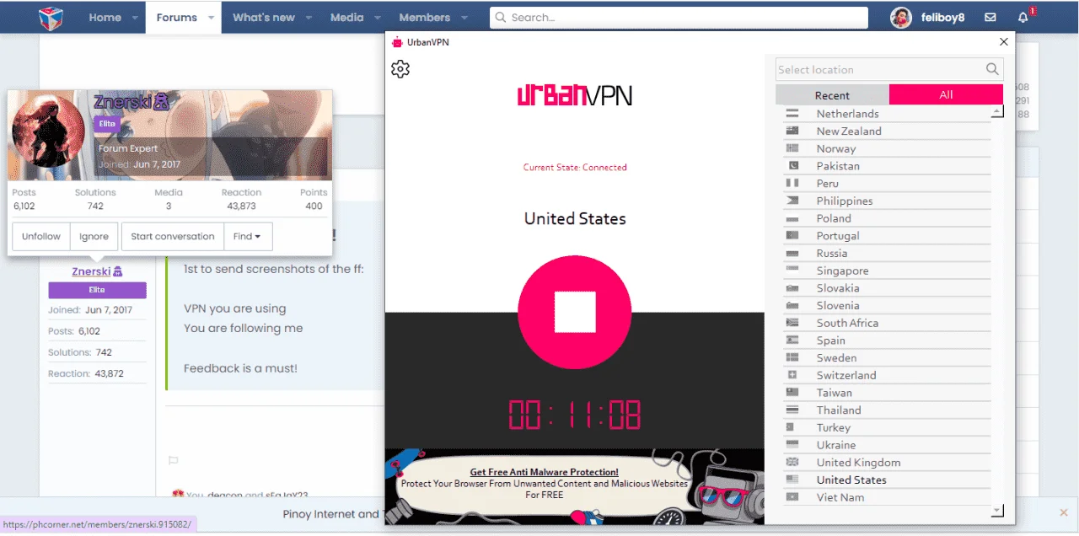This screenshot has width=1079, height=536.
Task: Click the location list scroll-up arrow
Action: pos(997,111)
